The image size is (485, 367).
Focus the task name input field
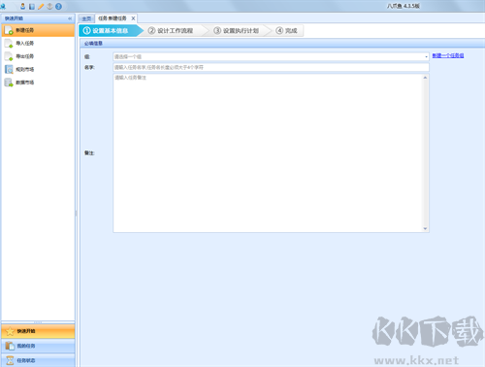pyautogui.click(x=271, y=67)
